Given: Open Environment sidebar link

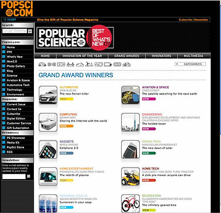Looking at the screenshot, I should (x=15, y=94).
